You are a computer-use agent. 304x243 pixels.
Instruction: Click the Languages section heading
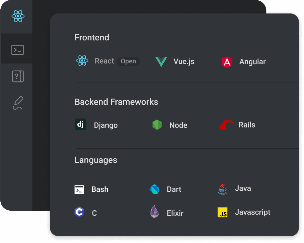tap(96, 160)
